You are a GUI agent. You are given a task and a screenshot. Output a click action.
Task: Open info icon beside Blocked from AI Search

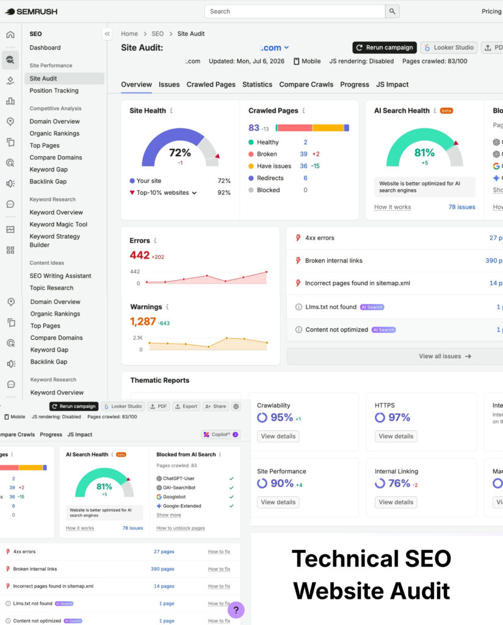click(220, 454)
